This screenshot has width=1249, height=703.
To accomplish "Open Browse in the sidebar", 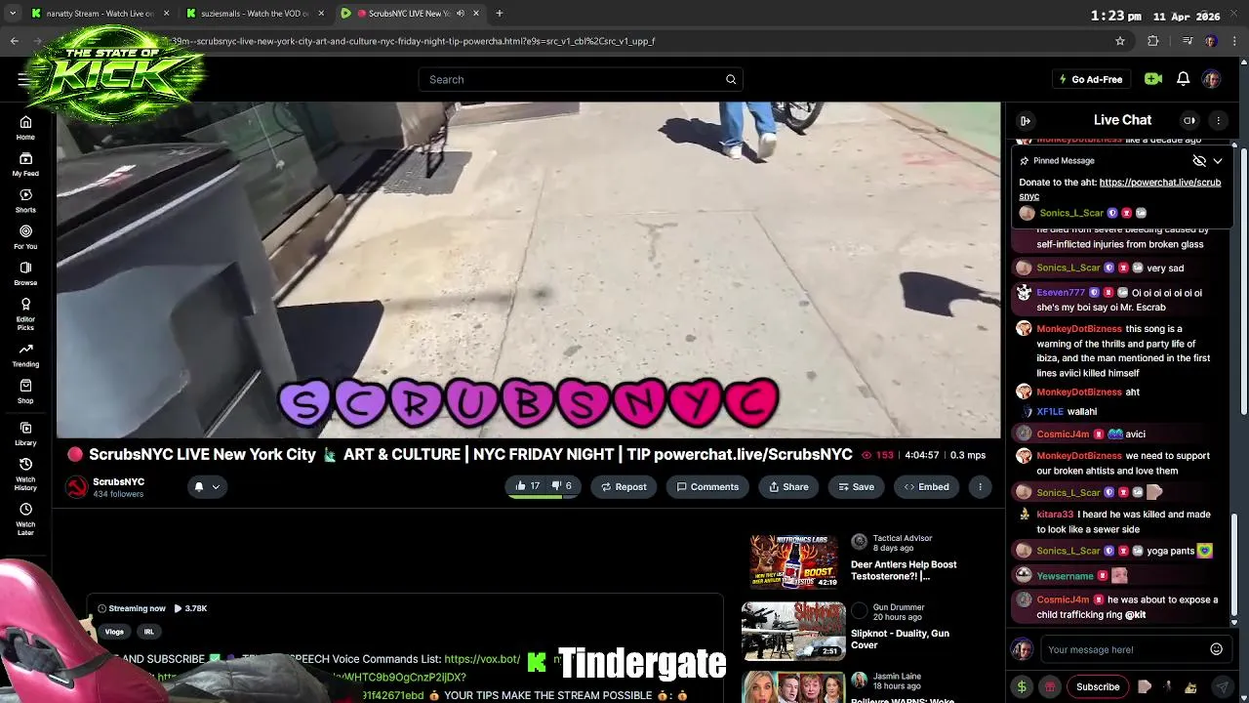I will pyautogui.click(x=25, y=273).
